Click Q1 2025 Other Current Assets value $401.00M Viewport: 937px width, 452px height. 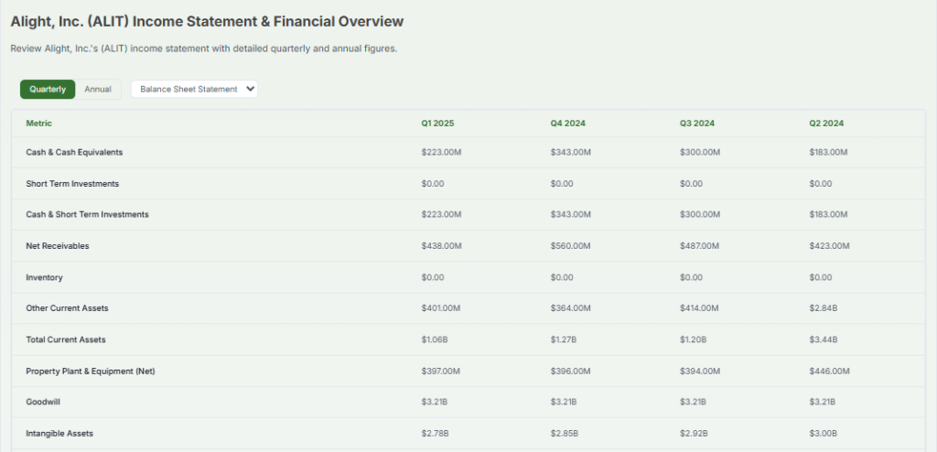click(441, 308)
